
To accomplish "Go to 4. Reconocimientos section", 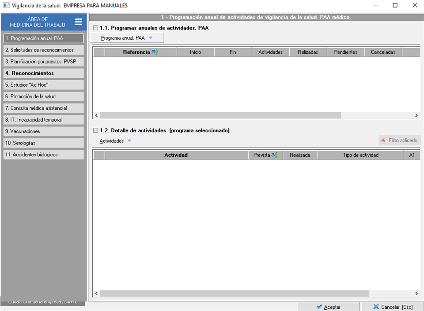I will click(43, 73).
